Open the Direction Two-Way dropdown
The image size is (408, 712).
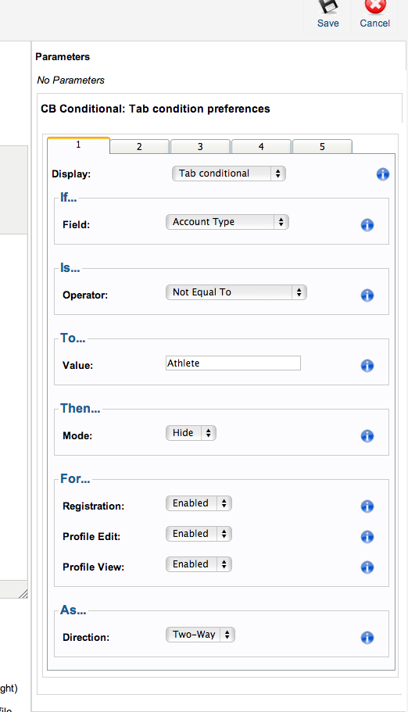click(x=200, y=635)
